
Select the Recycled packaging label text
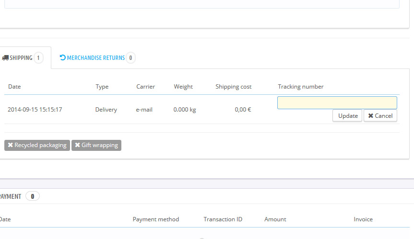tap(40, 145)
